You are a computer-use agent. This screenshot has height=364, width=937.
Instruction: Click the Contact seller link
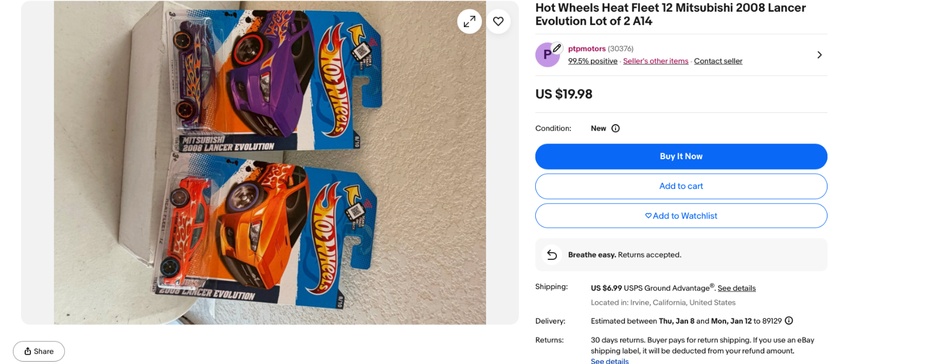(x=718, y=61)
